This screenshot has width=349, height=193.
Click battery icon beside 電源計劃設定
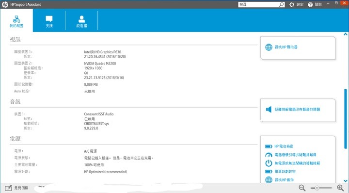point(269,171)
